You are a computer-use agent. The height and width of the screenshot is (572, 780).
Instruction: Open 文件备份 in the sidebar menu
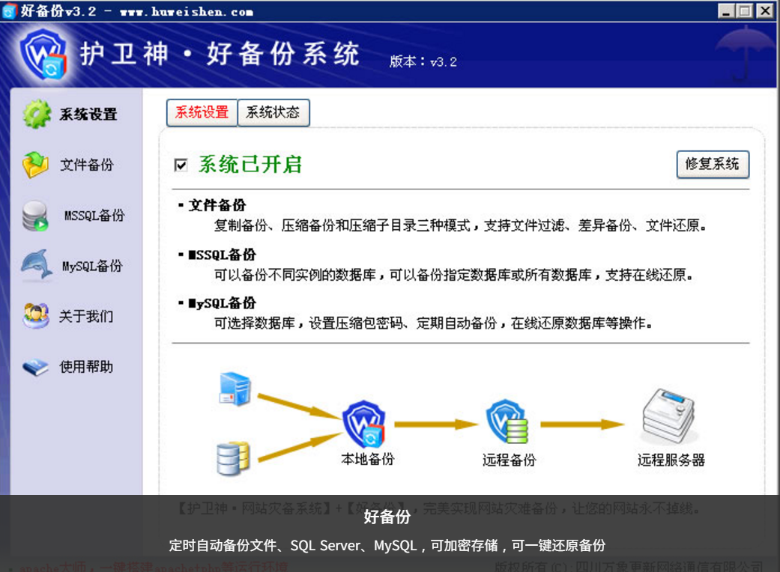(x=87, y=165)
